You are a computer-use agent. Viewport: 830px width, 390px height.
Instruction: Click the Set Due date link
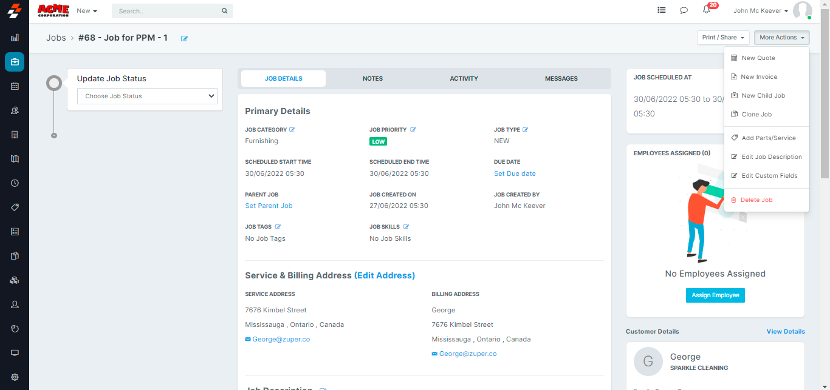[515, 173]
